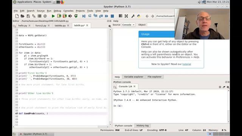The width and height of the screenshot is (242, 136).
Task: Open the Spyder tutorial link
Action: (186, 64)
